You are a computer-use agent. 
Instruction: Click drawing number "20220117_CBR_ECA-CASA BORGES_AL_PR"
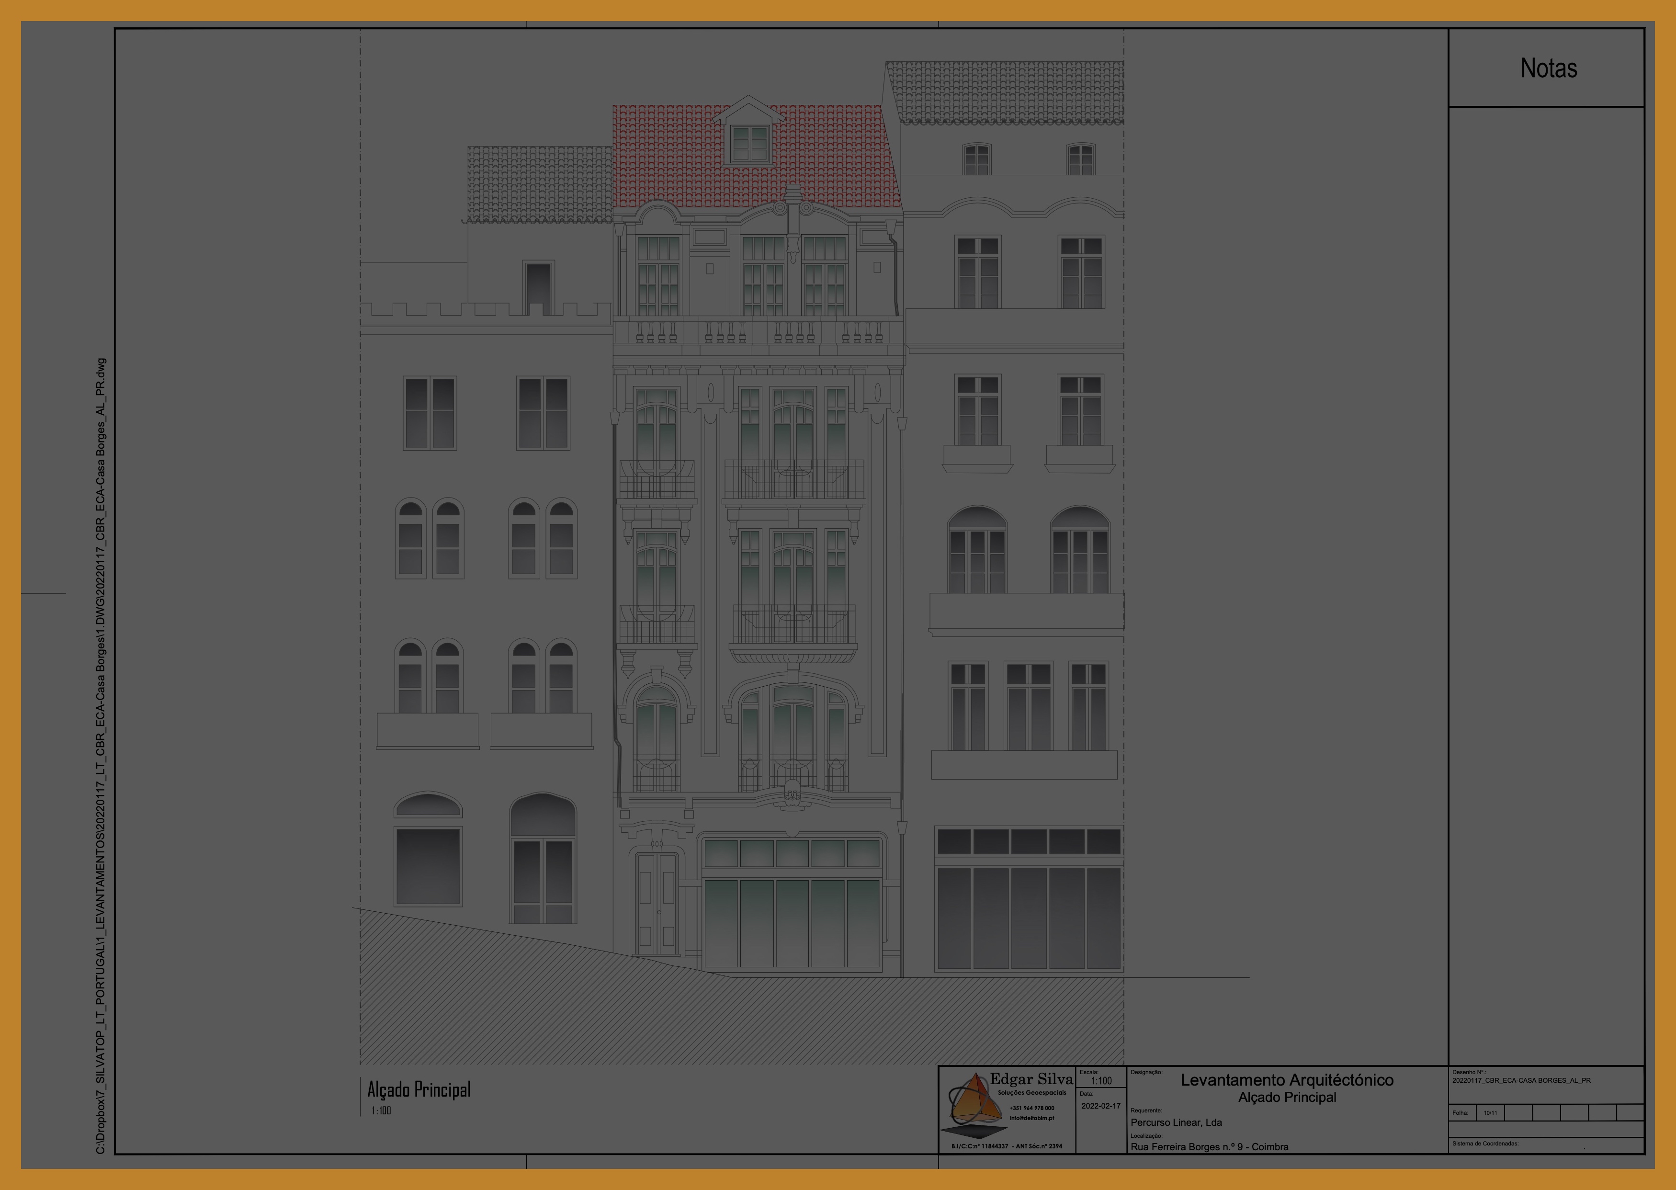(x=1521, y=1080)
